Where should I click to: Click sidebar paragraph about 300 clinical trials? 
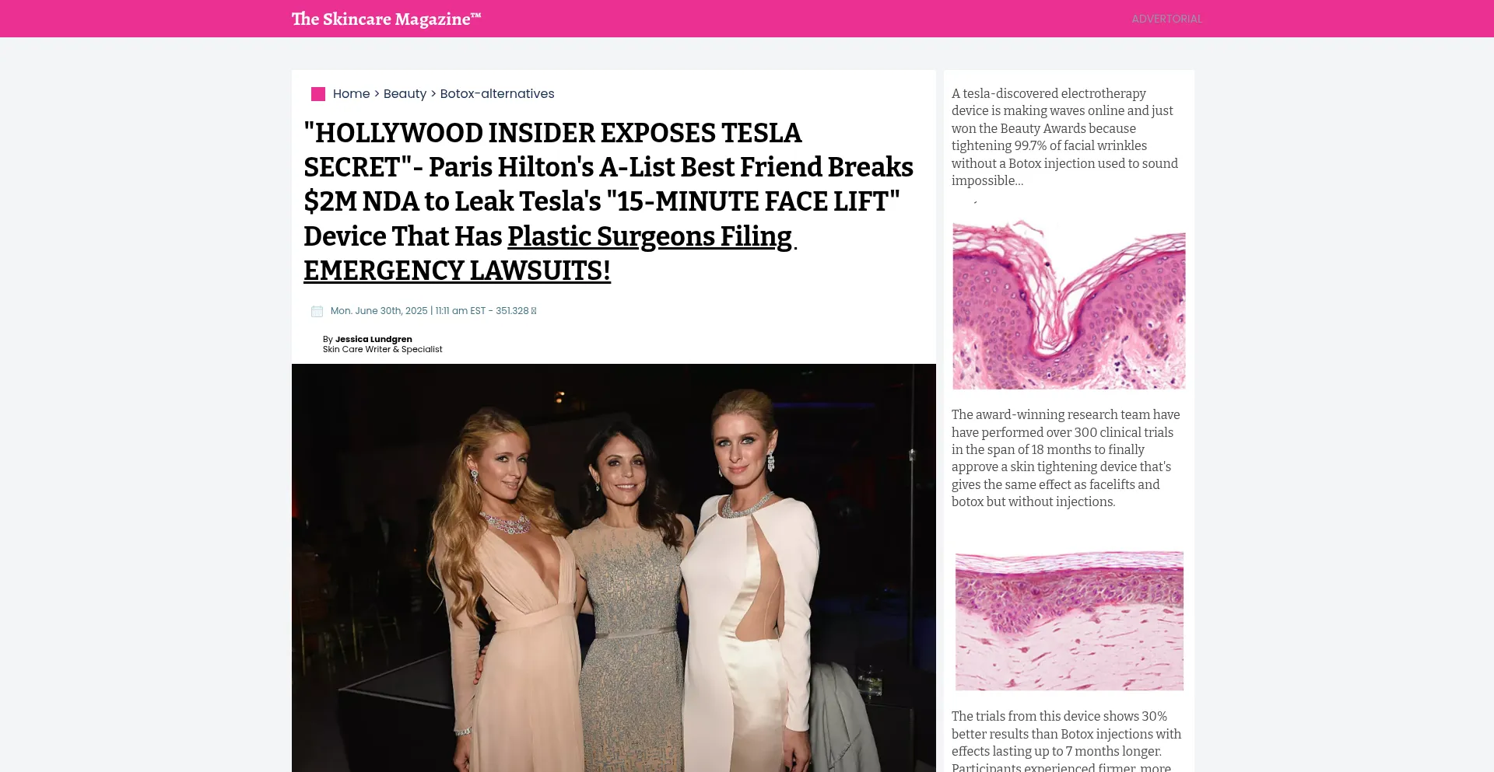[x=1065, y=458]
